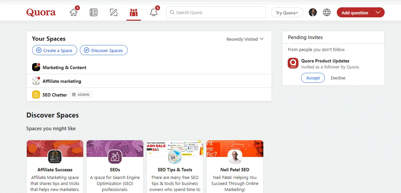Open the Recently Visited sort dropdown
The width and height of the screenshot is (401, 193).
(245, 39)
